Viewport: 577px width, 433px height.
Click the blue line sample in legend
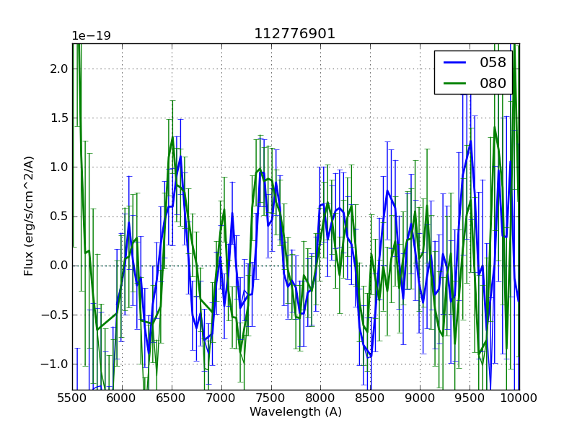456,63
